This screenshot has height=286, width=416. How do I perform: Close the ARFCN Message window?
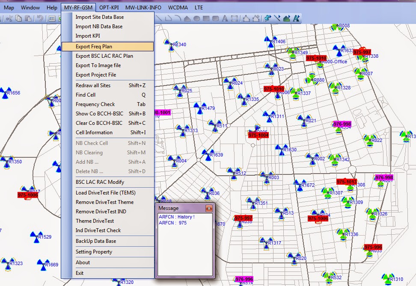coord(209,208)
